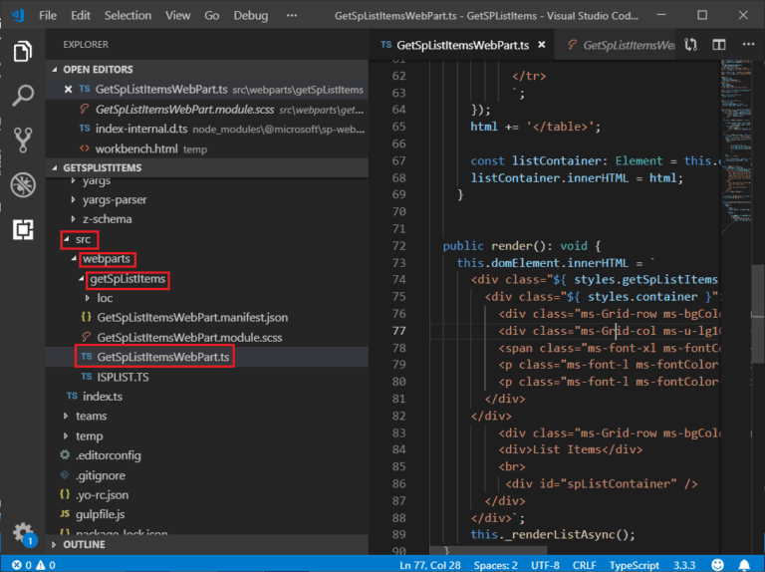The height and width of the screenshot is (572, 765).
Task: Collapse the GETSPLISTITEMS folder section
Action: (x=207, y=167)
